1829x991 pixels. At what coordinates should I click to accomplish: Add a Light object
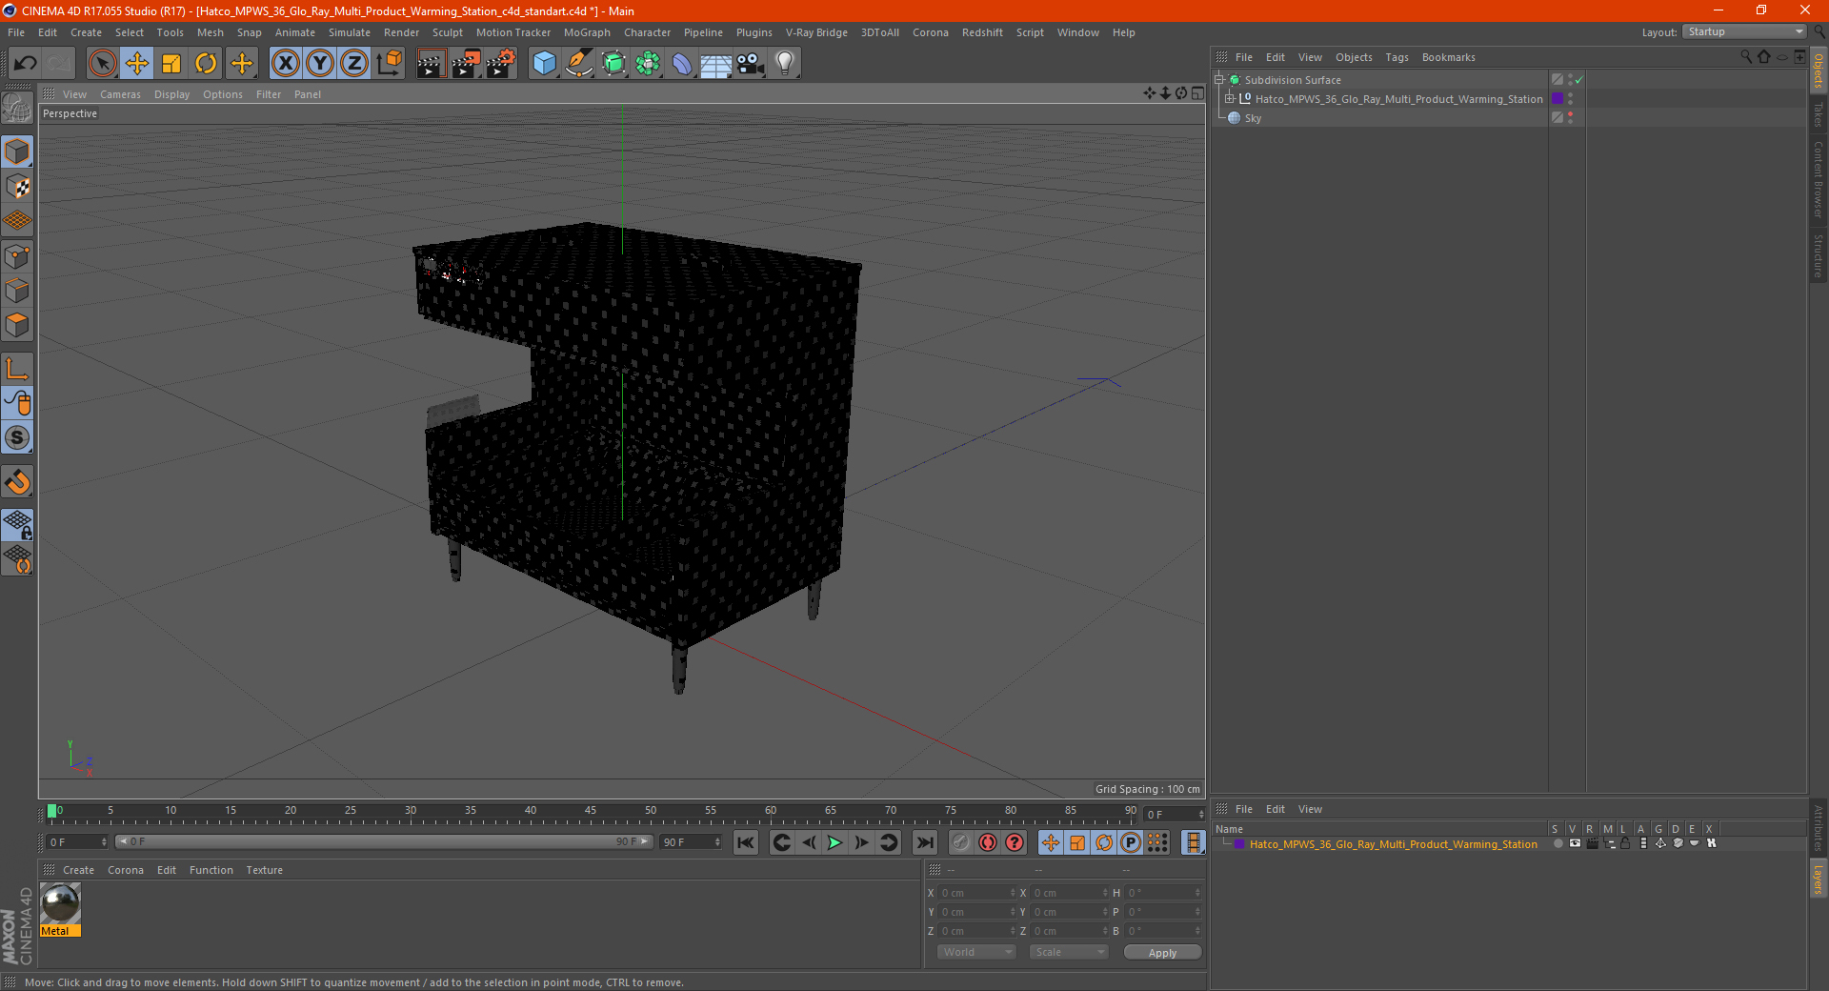(785, 64)
